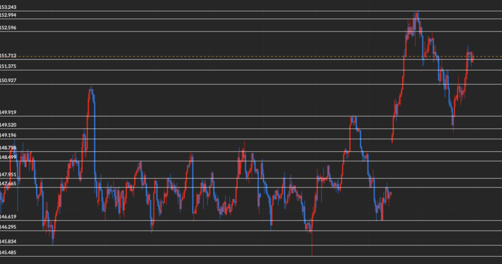The image size is (502, 264).
Task: Select the dashed current price label 151.712
Action: (x=8, y=56)
